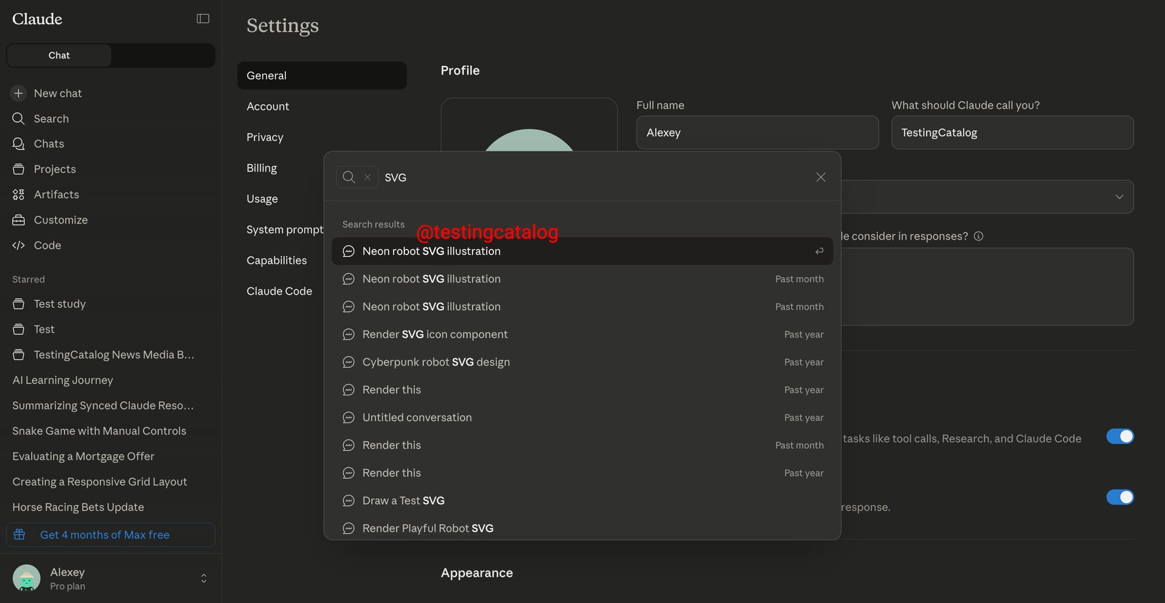Open the Test study starred project
This screenshot has height=603, width=1165.
111,304
